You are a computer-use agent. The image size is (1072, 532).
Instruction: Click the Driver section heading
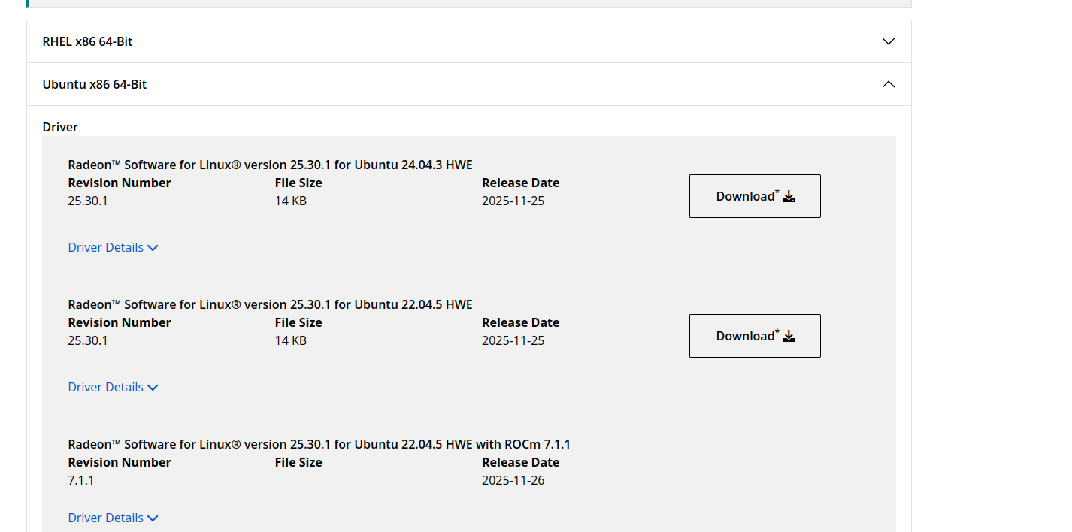[x=60, y=127]
